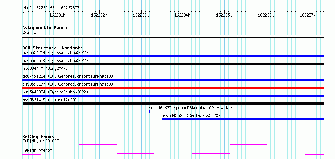Click the 162237k ruler position
The height and width of the screenshot is (159, 335).
pyautogui.click(x=308, y=15)
